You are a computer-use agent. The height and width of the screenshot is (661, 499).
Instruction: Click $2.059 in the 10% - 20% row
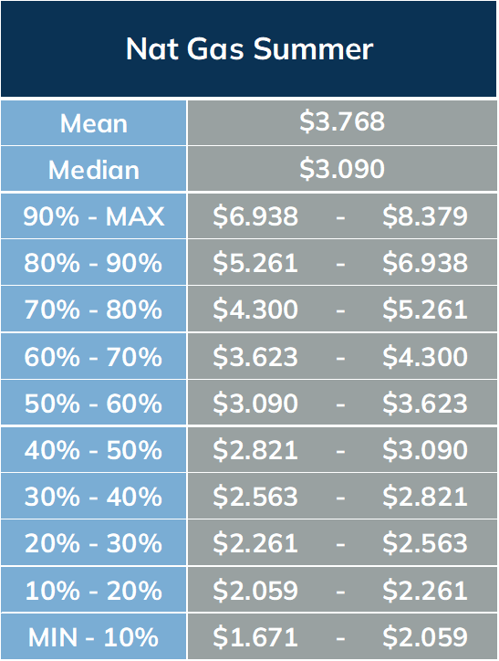point(255,590)
